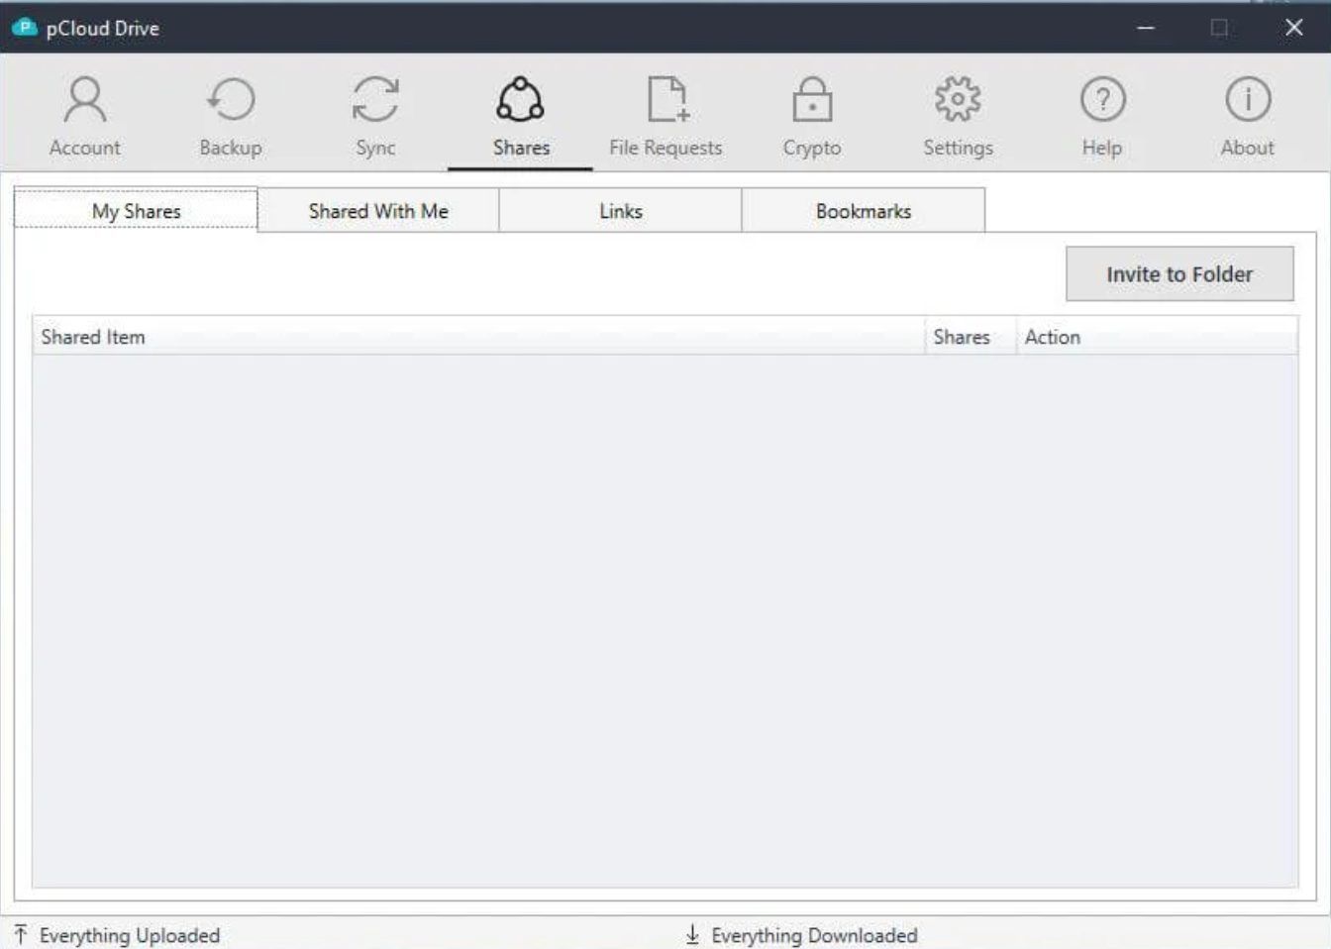Image resolution: width=1331 pixels, height=949 pixels.
Task: Click Everything Uploaded status text
Action: point(130,935)
